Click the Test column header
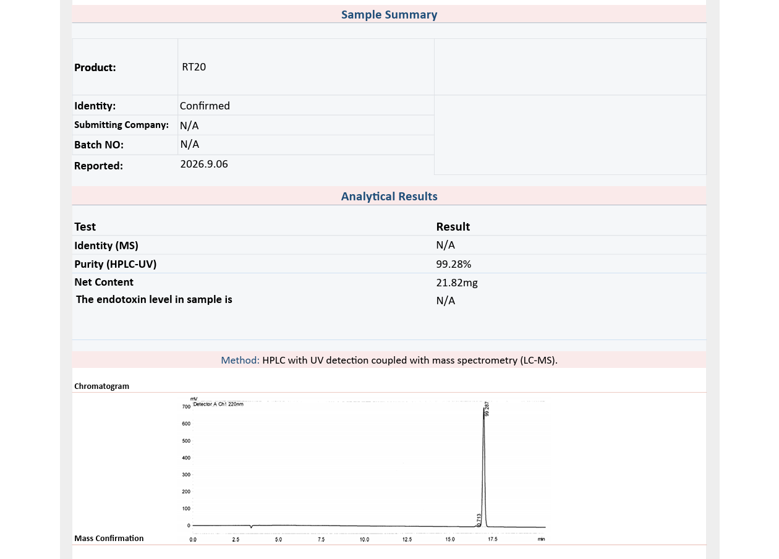 point(85,226)
